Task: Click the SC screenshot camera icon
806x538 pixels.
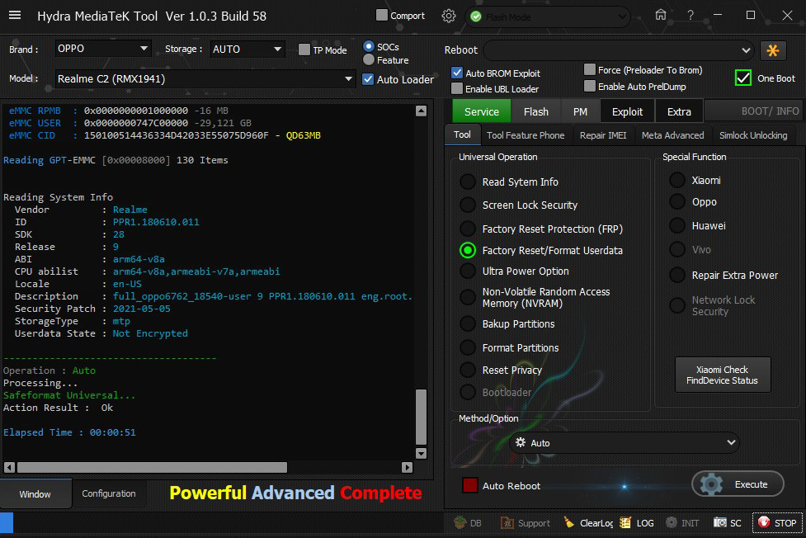Action: point(720,523)
